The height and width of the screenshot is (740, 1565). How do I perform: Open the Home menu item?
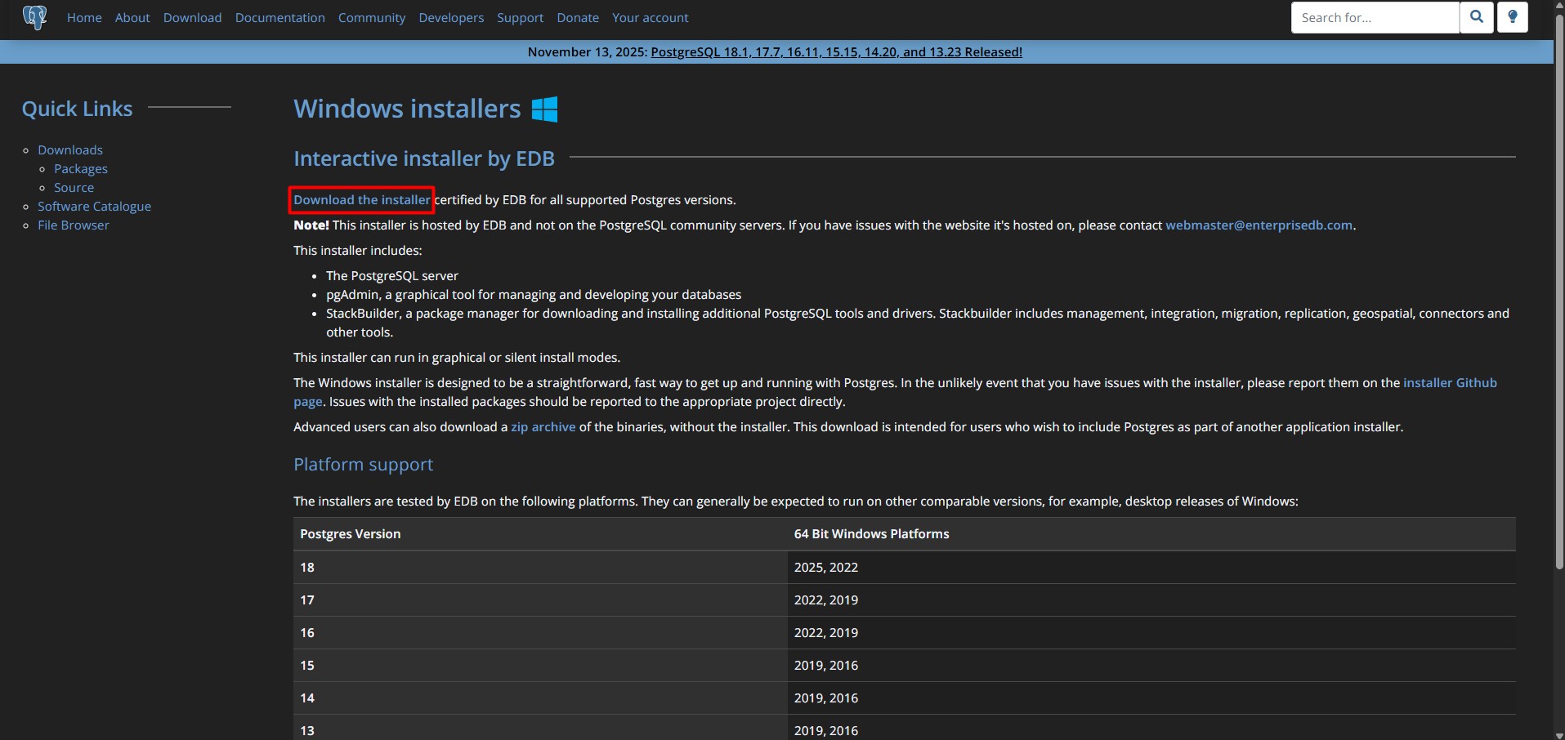(x=84, y=17)
